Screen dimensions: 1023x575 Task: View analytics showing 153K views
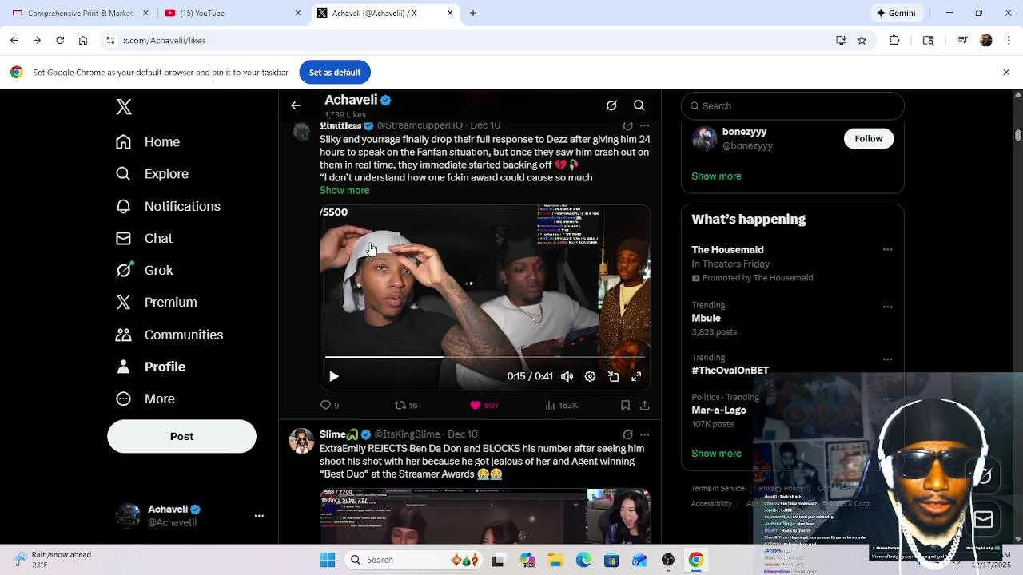point(561,406)
